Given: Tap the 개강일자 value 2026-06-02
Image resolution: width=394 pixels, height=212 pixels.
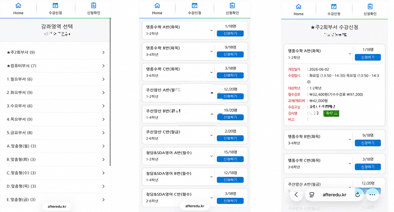Looking at the screenshot, I should coord(319,69).
